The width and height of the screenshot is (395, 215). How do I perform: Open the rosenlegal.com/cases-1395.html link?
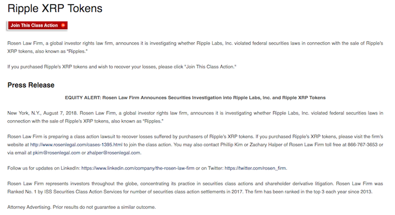(x=76, y=144)
